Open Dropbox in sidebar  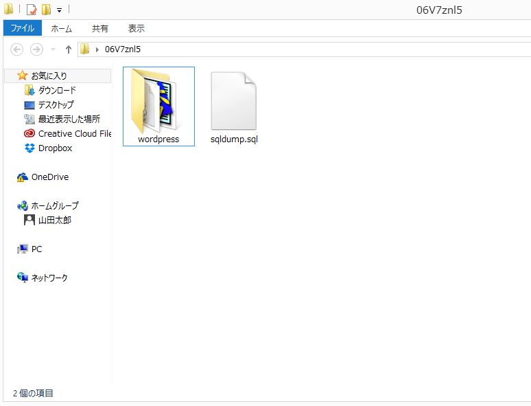pyautogui.click(x=55, y=148)
